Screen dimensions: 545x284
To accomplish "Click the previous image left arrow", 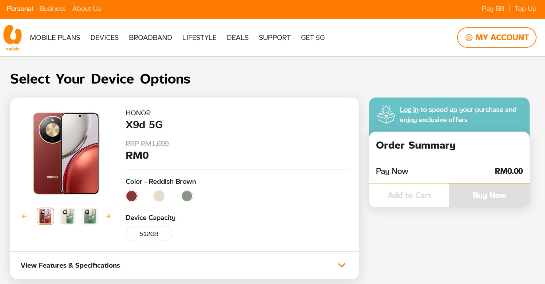I will [x=24, y=216].
